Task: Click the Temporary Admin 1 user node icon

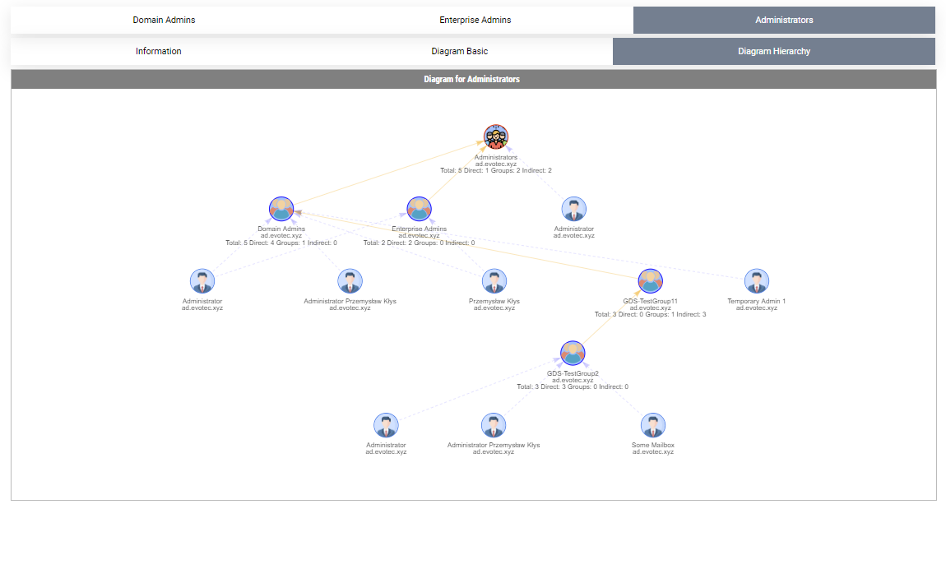Action: (756, 280)
